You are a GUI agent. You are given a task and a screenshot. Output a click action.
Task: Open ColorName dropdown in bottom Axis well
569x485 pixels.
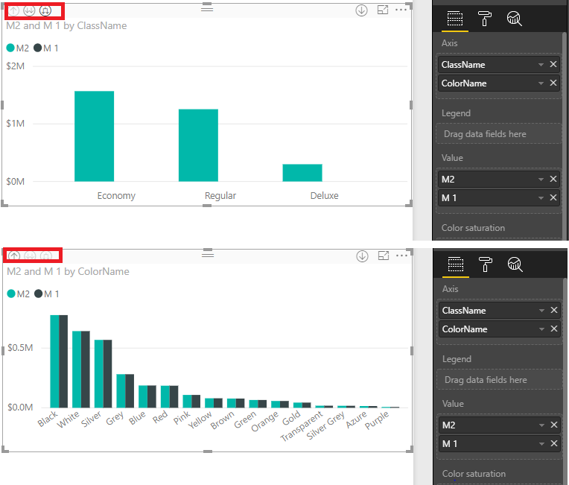click(541, 329)
